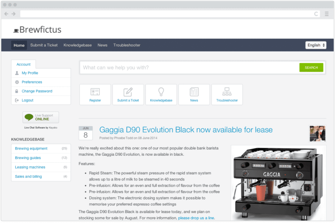The image size is (335, 223).
Task: Click the 'Features:' text in article
Action: [87, 164]
